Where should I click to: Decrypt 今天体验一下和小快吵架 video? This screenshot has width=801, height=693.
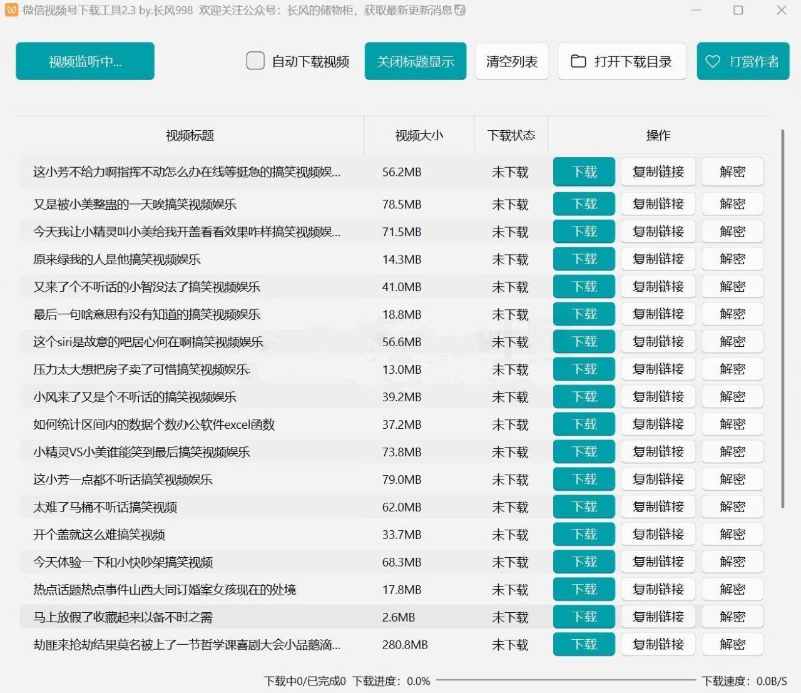(x=732, y=562)
